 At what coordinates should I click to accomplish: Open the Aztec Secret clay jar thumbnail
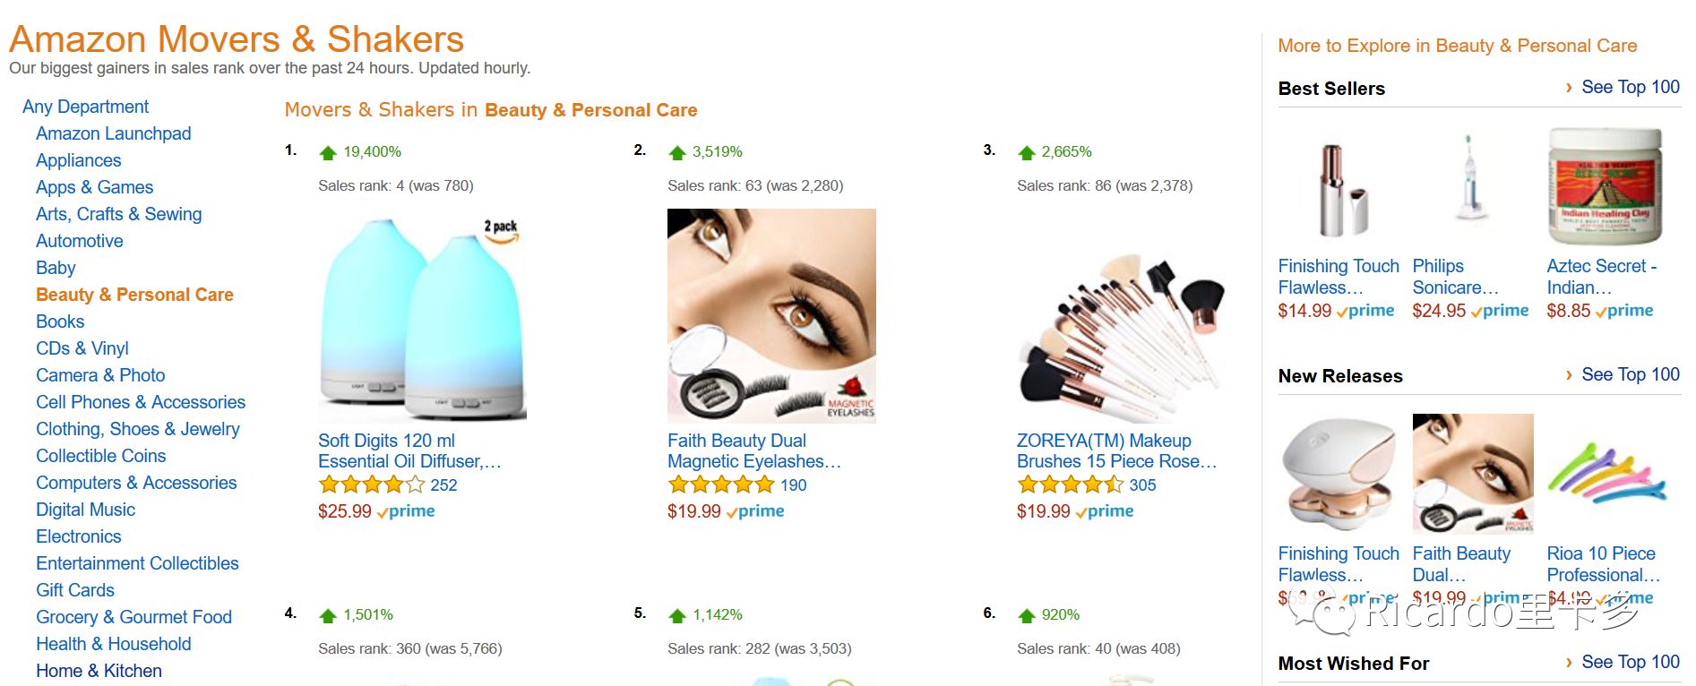pyautogui.click(x=1605, y=186)
